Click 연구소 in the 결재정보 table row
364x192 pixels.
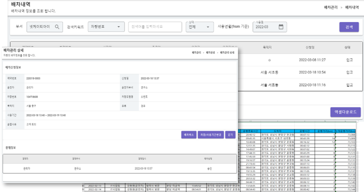point(77,169)
